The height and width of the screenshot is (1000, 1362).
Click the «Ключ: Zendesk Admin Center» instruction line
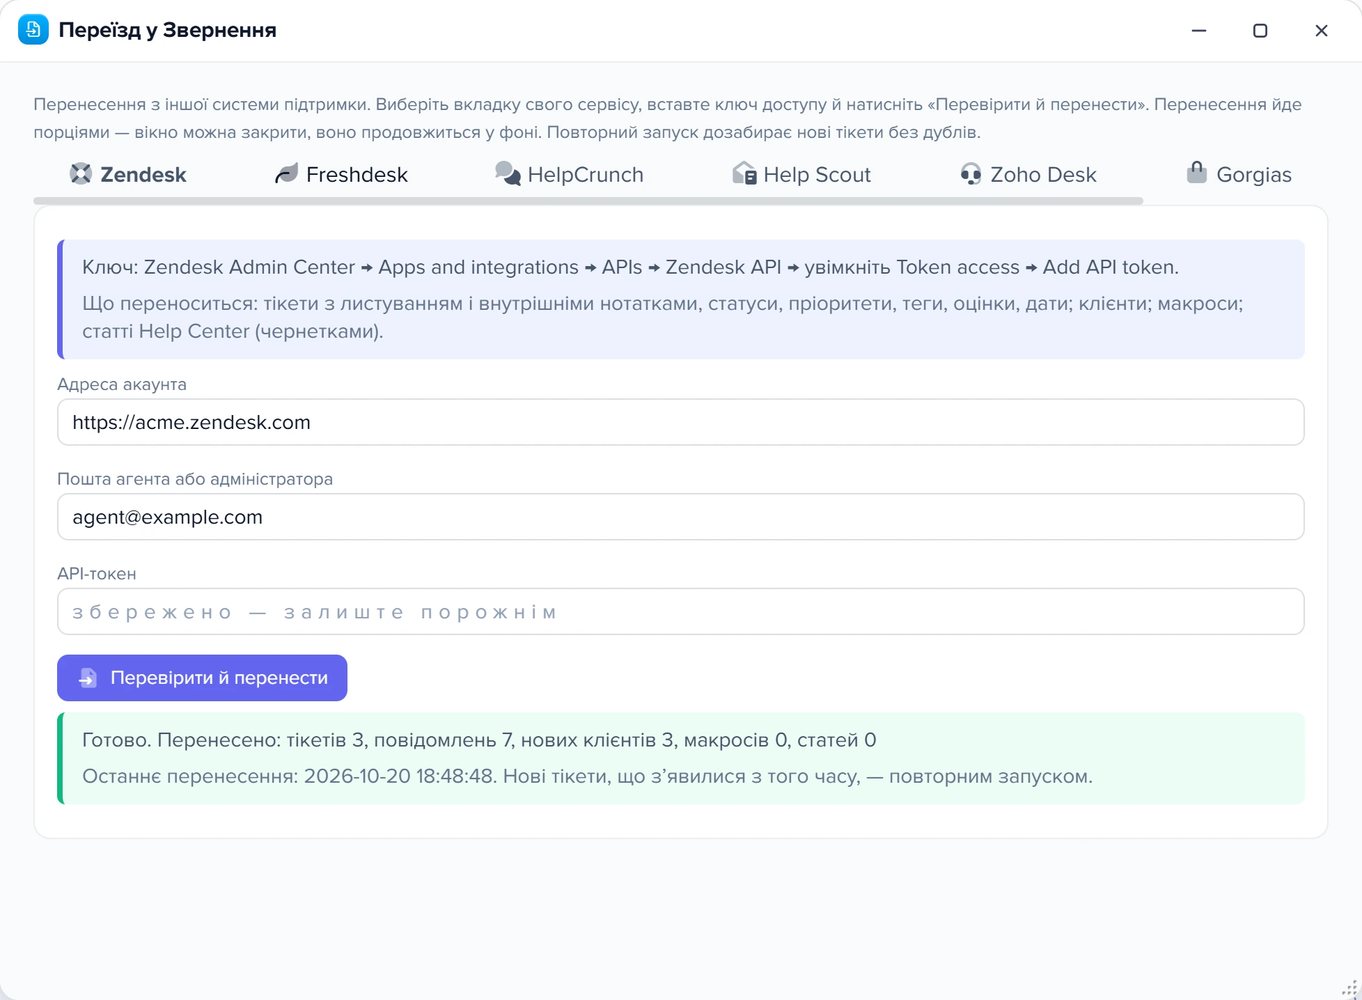pyautogui.click(x=630, y=267)
